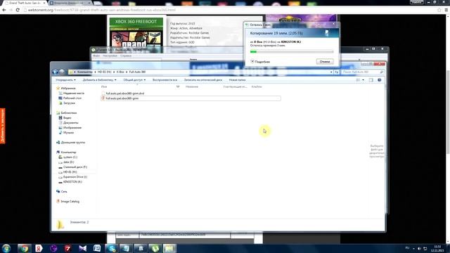Open Chrome from the taskbar
450x253 pixels.
24,248
